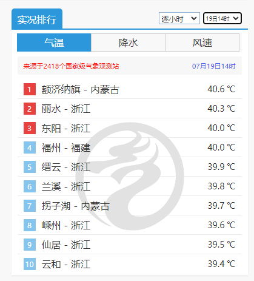
Task: Switch to the 气温 tab
Action: click(54, 42)
